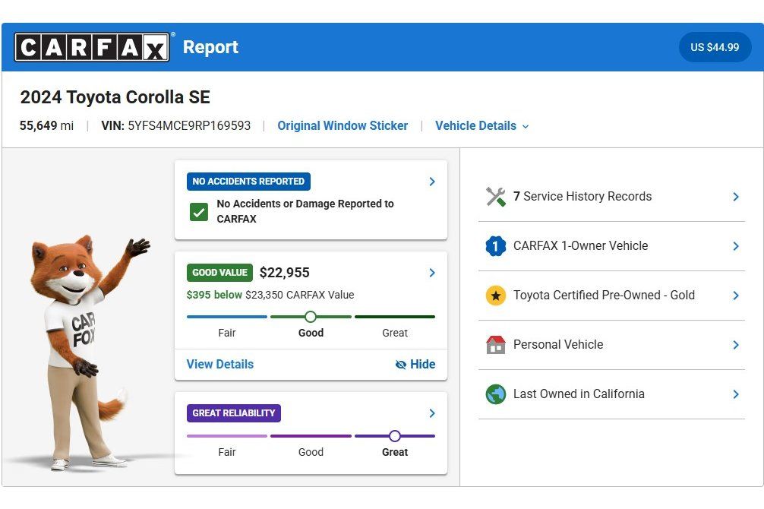Click Toyota Certified Pre-Owned - Gold label
The height and width of the screenshot is (509, 764).
[604, 295]
